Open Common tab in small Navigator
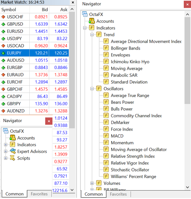Screen dimensions: 191x199 pyautogui.click(x=14, y=194)
